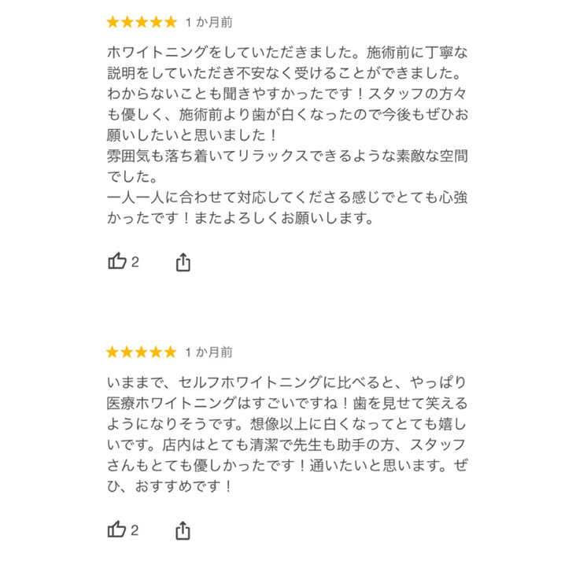Click the third star of the bottom review
Screen dimensions: 587x587
[142, 352]
